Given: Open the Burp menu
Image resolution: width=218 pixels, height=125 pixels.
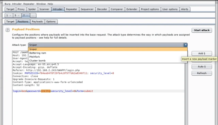Looking at the screenshot, I should (x=7, y=4).
